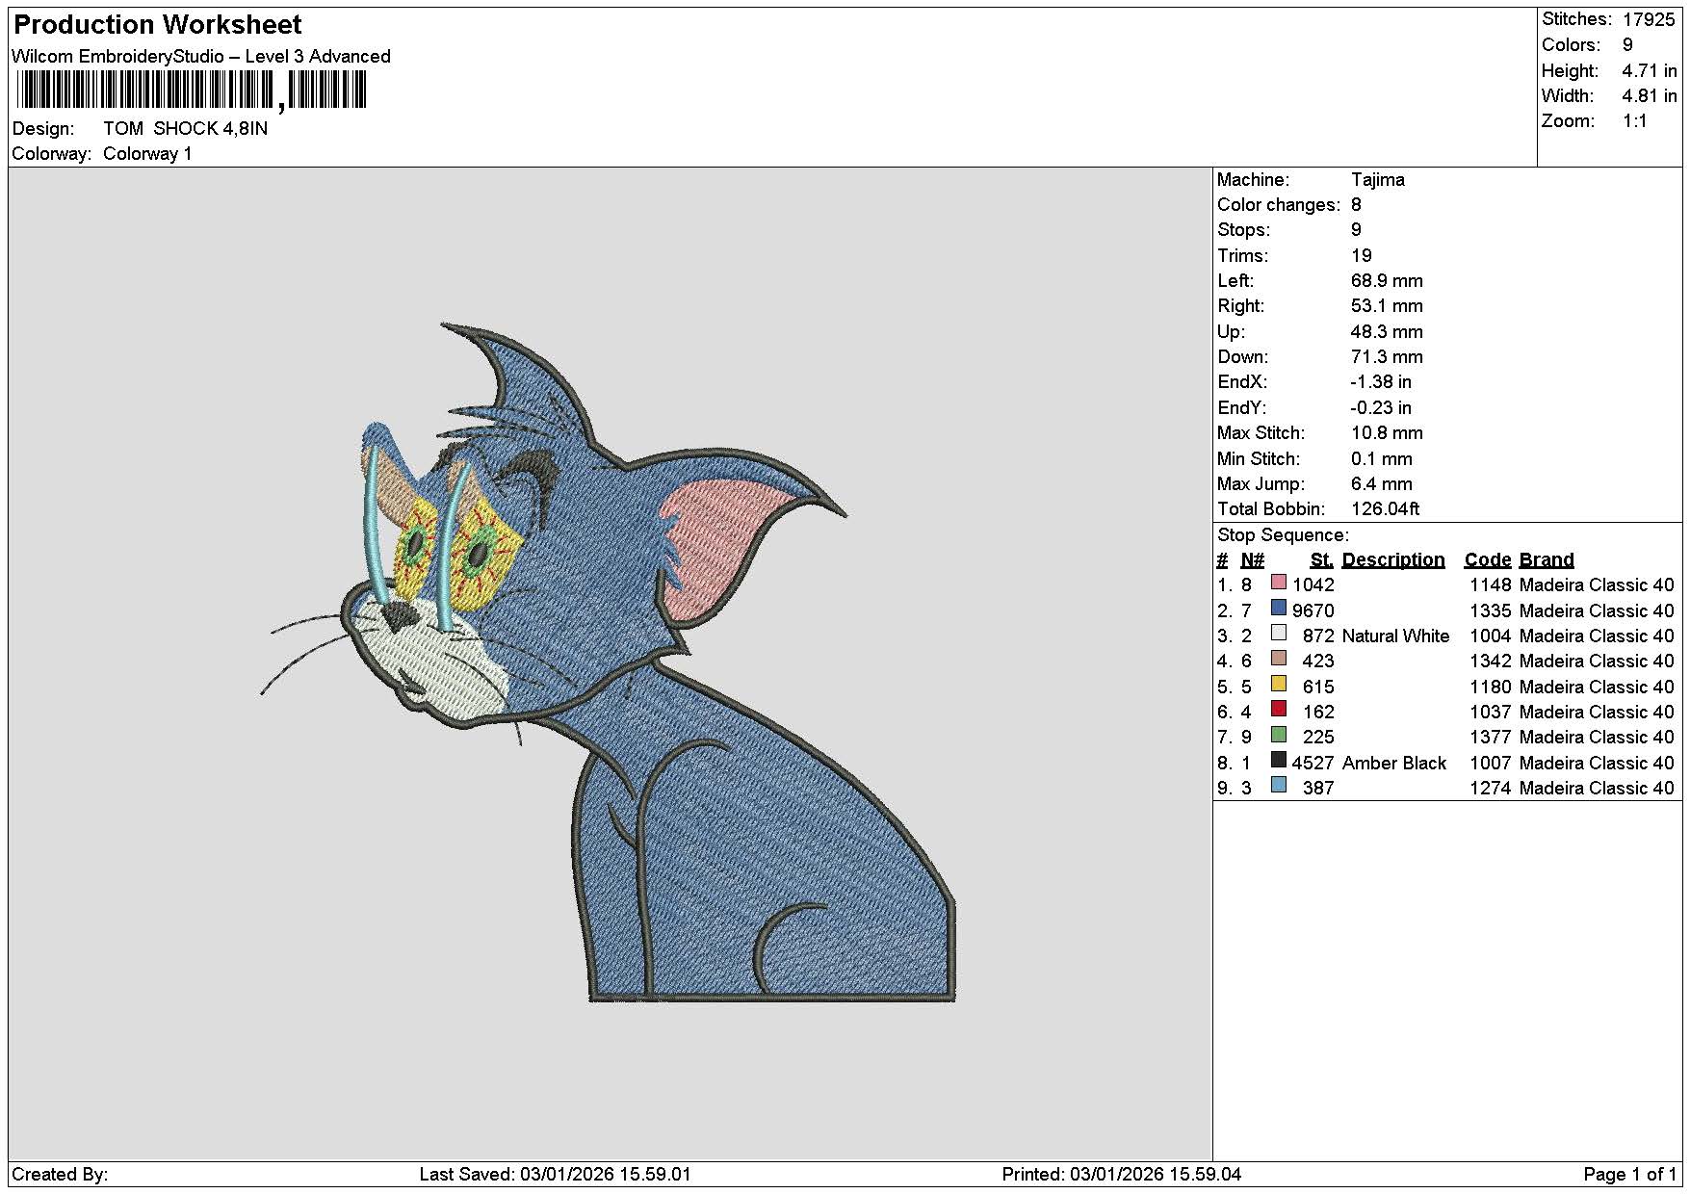Click thread code "1004"
The height and width of the screenshot is (1194, 1690).
(x=1491, y=636)
